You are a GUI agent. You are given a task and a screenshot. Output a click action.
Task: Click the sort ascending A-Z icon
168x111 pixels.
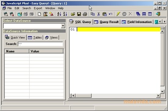59,14
